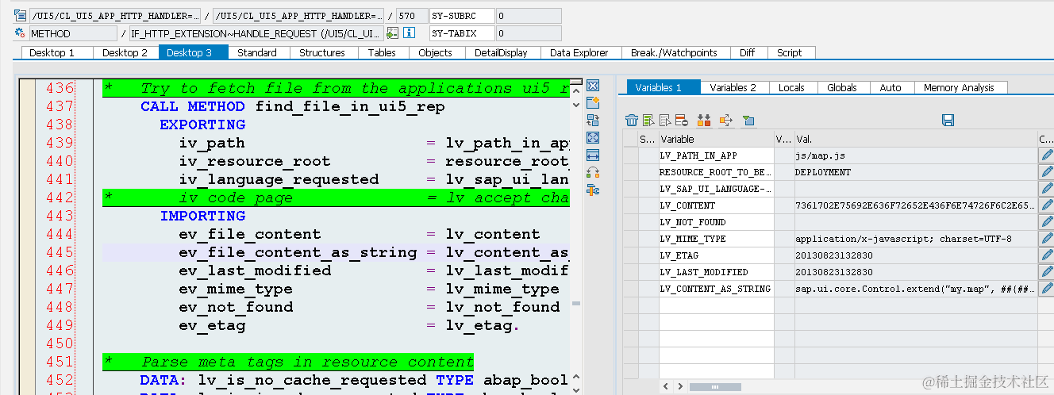Viewport: 1054px width, 395px height.
Task: Click the IMPORTING keyword on line 443
Action: 202,216
